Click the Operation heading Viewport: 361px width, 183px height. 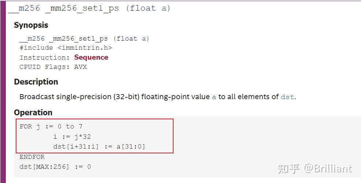click(x=33, y=112)
